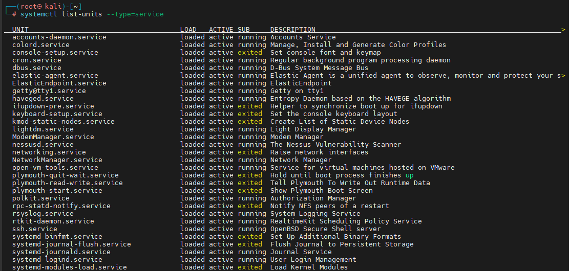
Task: Click the exited status of networking.service
Action: tap(249, 152)
